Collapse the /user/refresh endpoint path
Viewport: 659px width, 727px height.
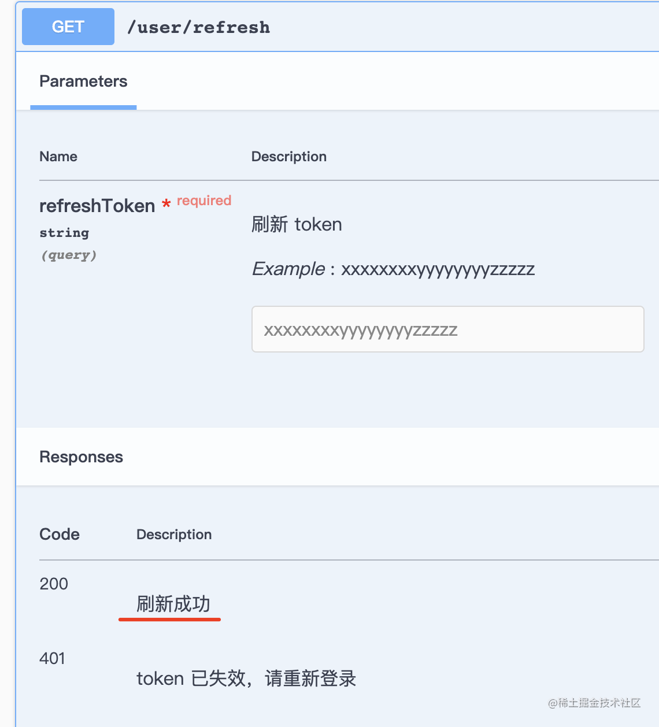198,27
